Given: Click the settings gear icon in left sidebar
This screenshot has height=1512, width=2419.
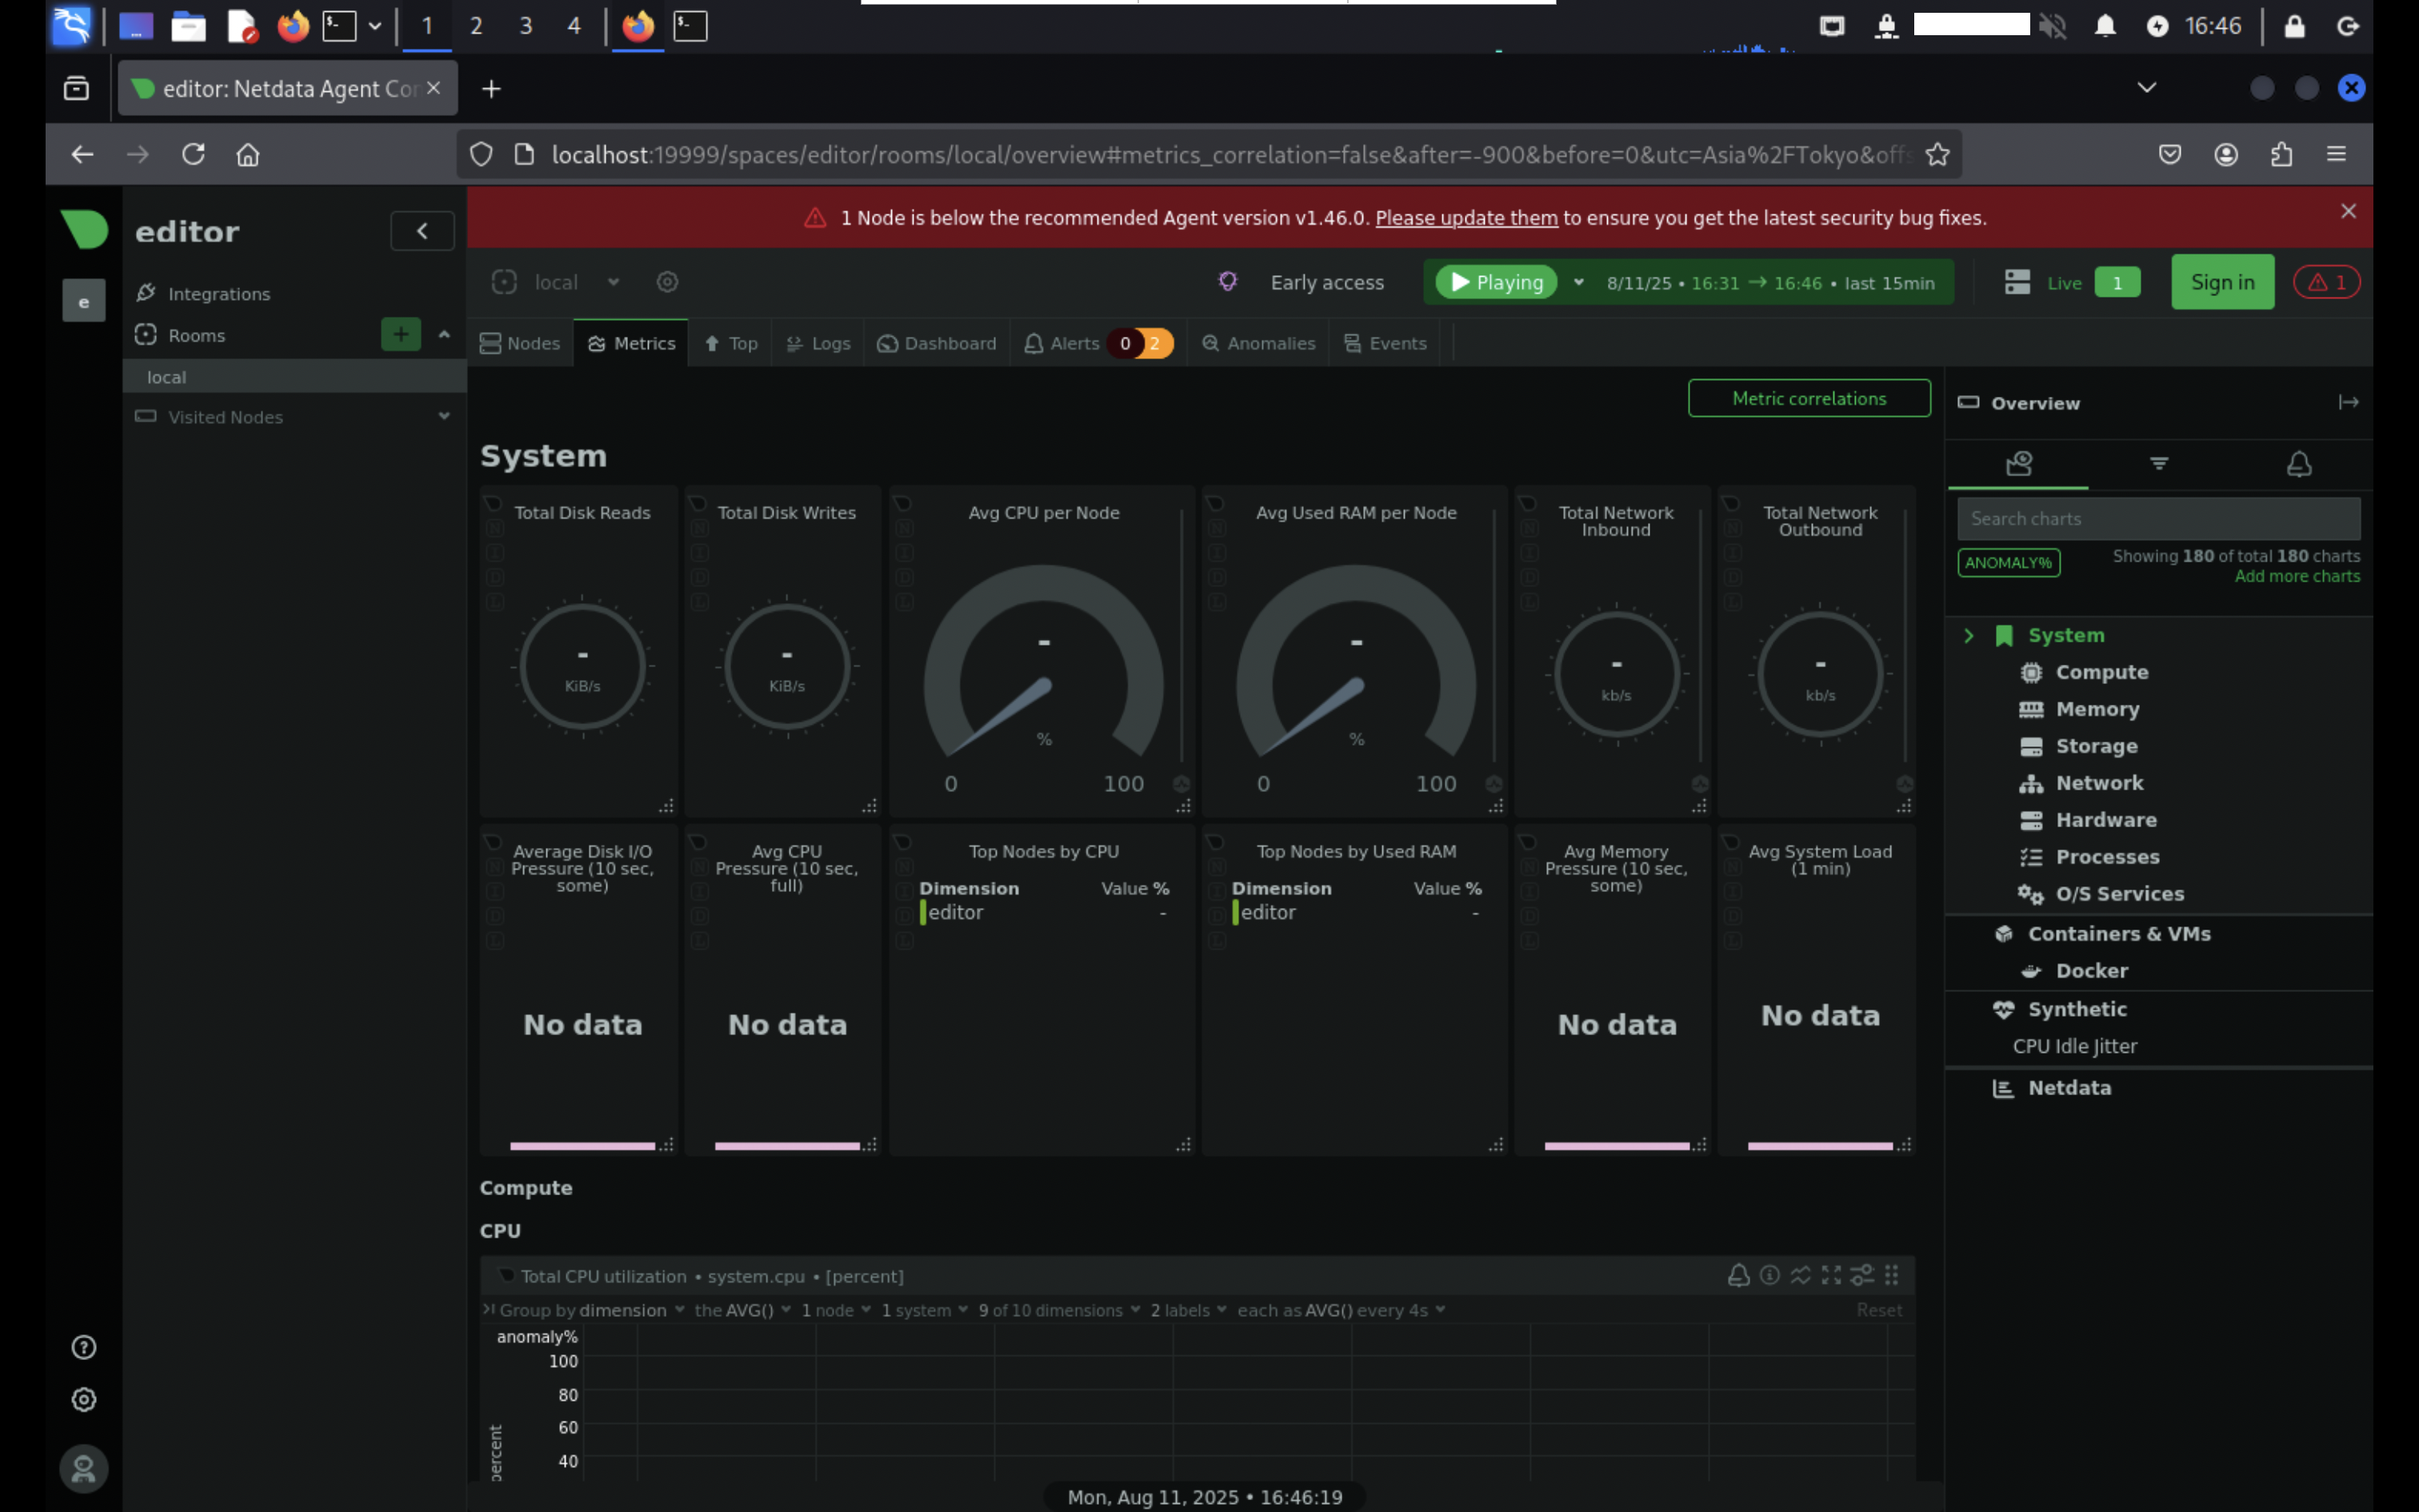Looking at the screenshot, I should pyautogui.click(x=84, y=1399).
